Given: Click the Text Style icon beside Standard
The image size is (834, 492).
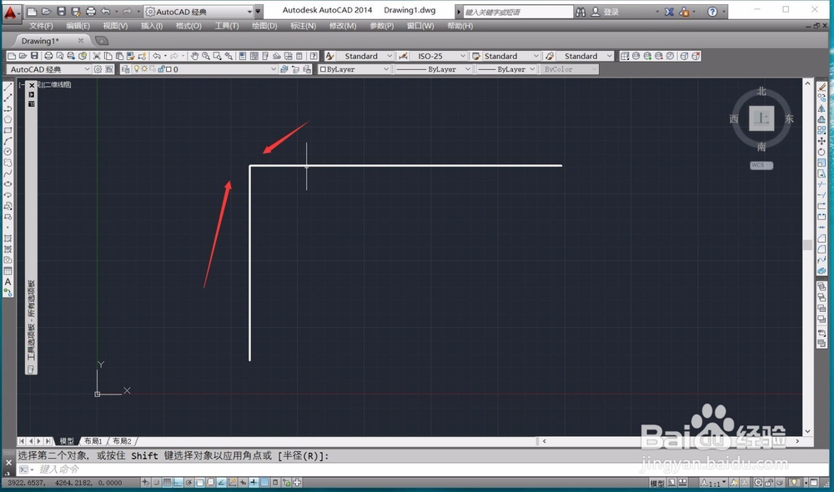Looking at the screenshot, I should [329, 56].
